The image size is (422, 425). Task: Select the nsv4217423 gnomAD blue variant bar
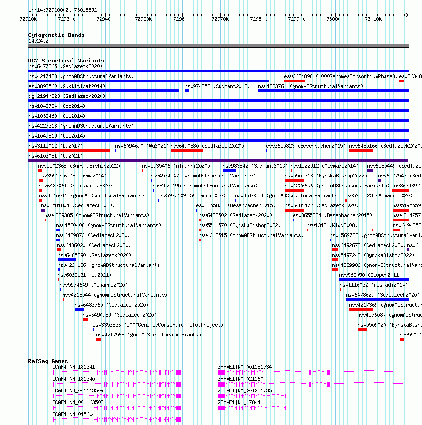click(148, 81)
